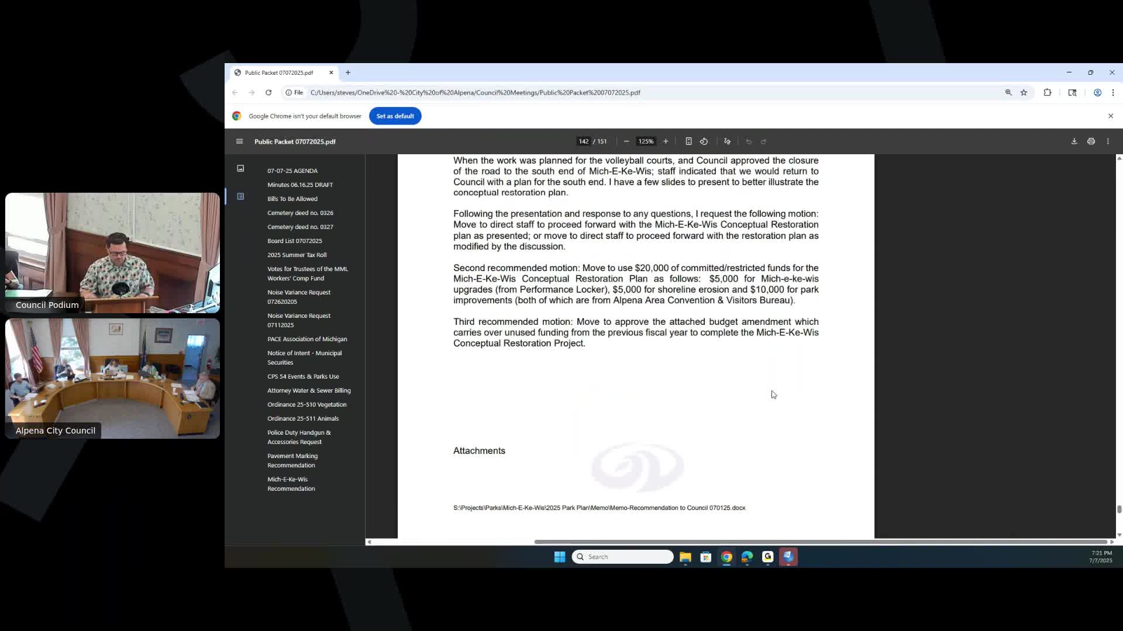1123x631 pixels.
Task: Click the PDF sidebar menu hamburger icon
Action: [x=239, y=141]
